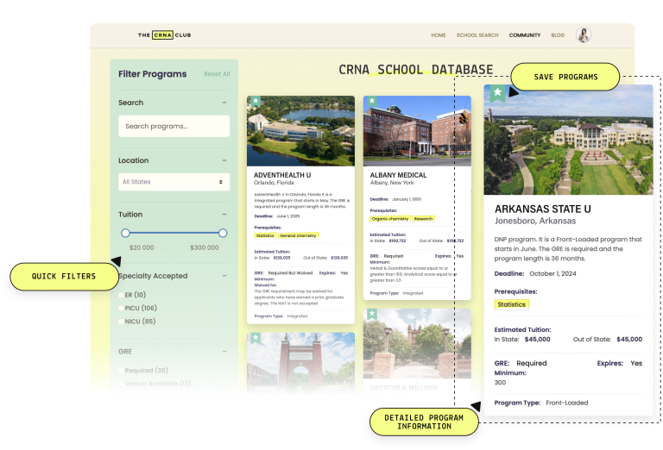Click the CRNA School Database heading
663x450 pixels.
[415, 70]
